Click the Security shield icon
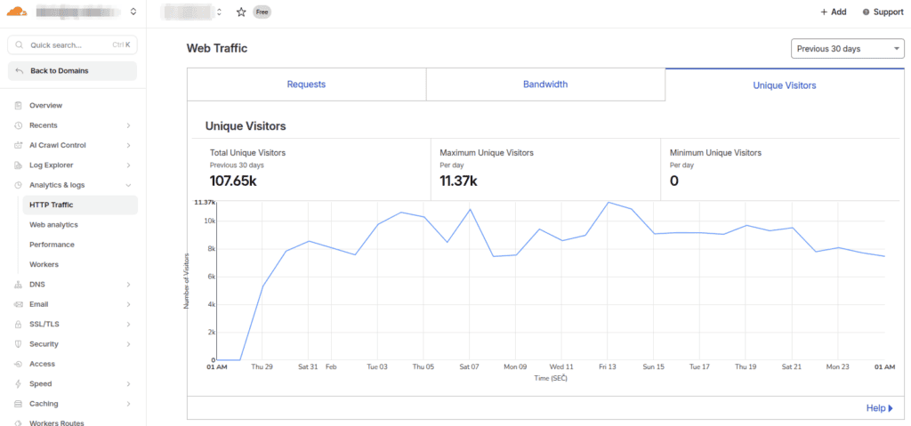 pyautogui.click(x=19, y=344)
